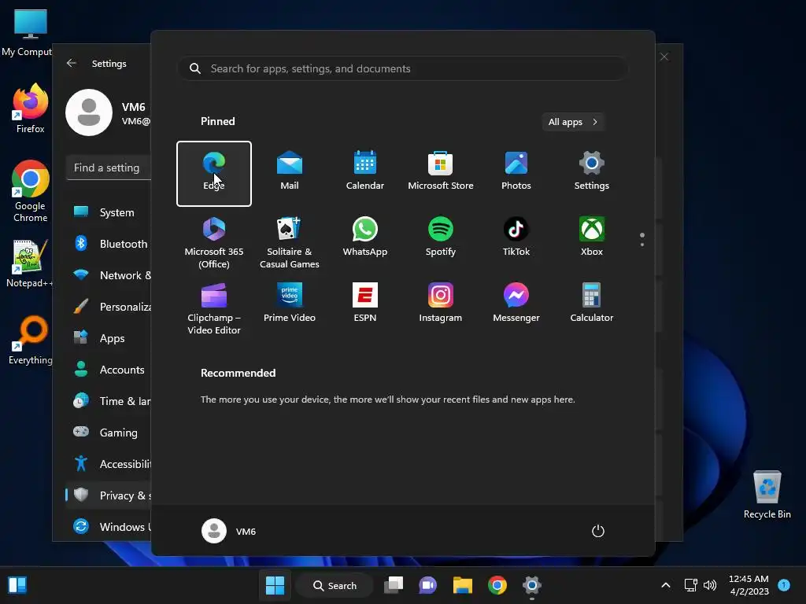Select the Everything desktop shortcut
Viewport: 806px width, 604px height.
click(x=31, y=340)
